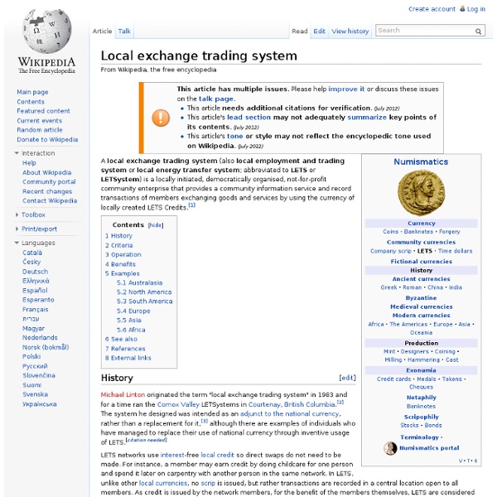Screen dimensions: 497x497
Task: Open the Time dollars infobox link
Action: (x=455, y=251)
